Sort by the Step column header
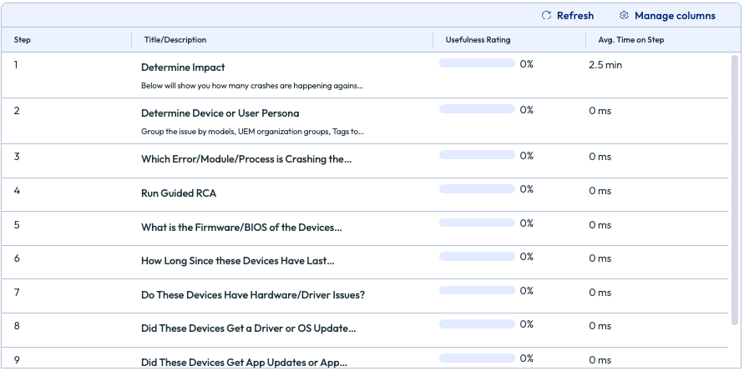744x371 pixels. (x=23, y=40)
